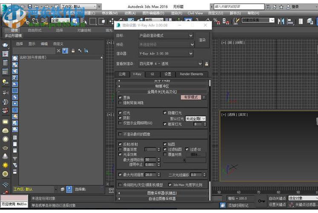
Task: Click the binoculars search icon in the title bar
Action: point(268,7)
